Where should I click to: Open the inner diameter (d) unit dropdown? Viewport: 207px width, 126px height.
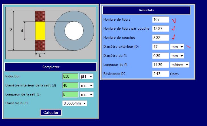pyautogui.click(x=86, y=86)
